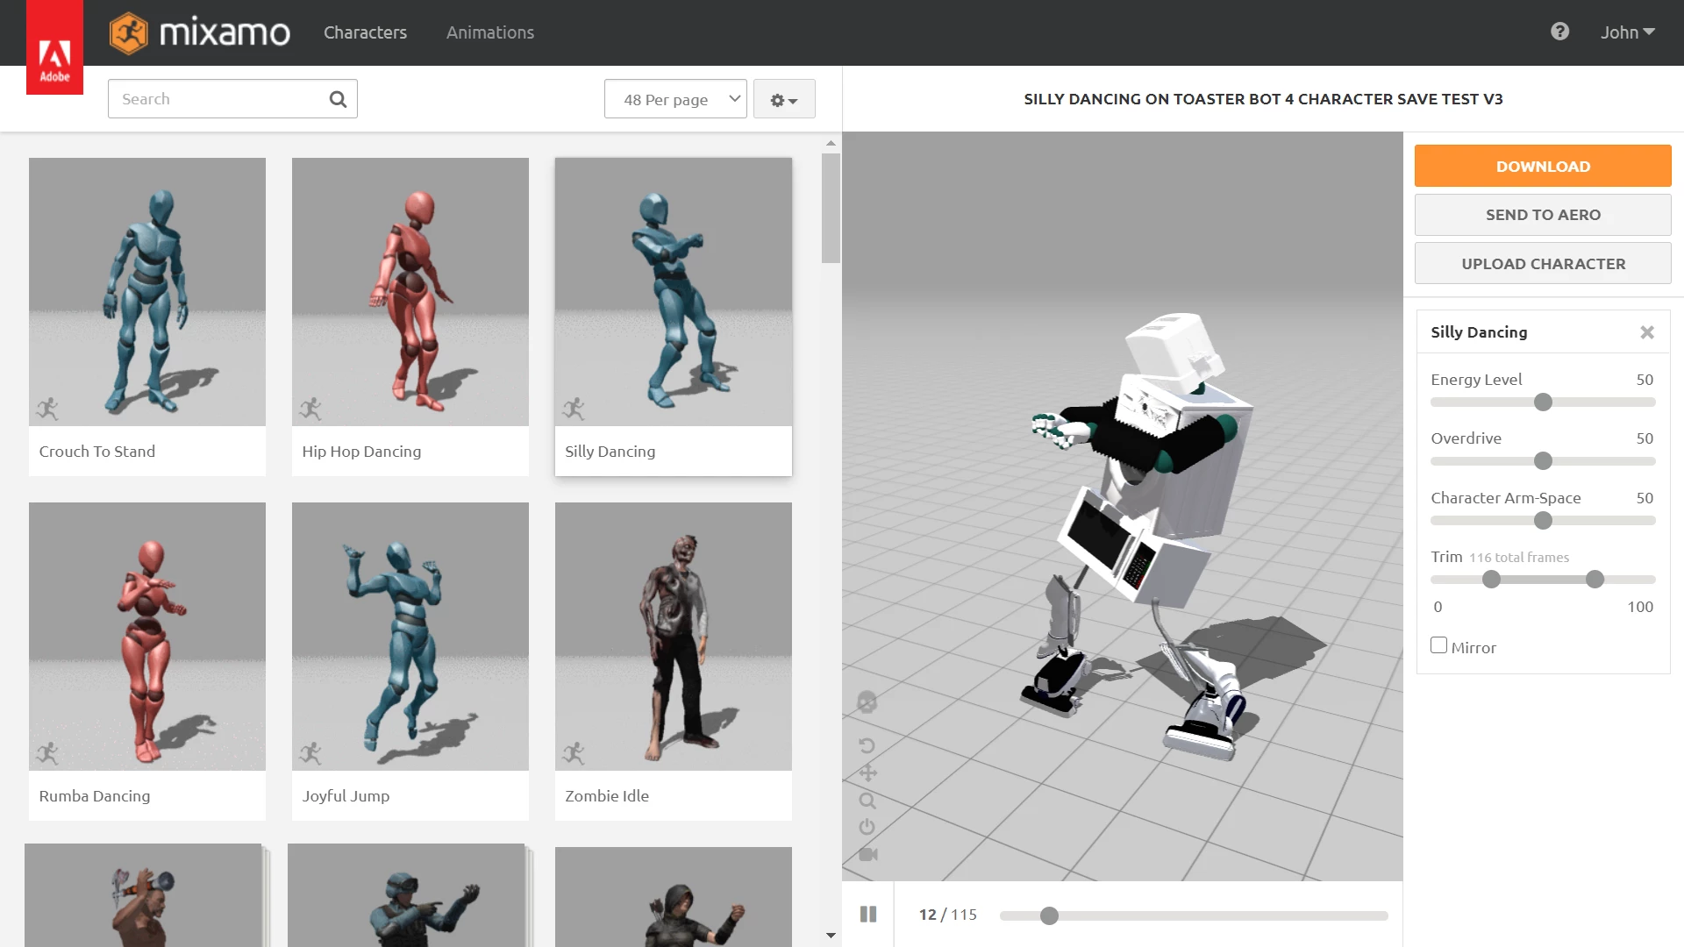Enable the Mirror checkbox

pos(1438,645)
